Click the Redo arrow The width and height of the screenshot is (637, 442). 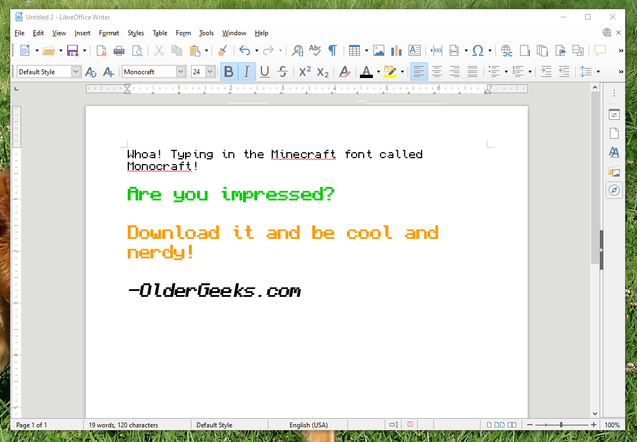(268, 50)
